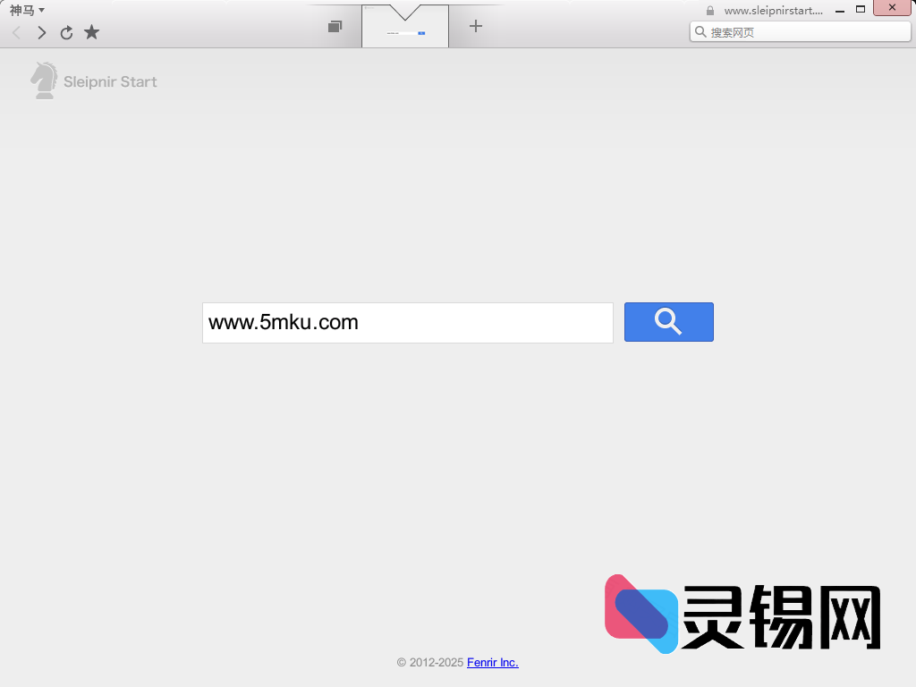The width and height of the screenshot is (916, 687).
Task: Click the Sleipnir Start title text
Action: point(110,81)
